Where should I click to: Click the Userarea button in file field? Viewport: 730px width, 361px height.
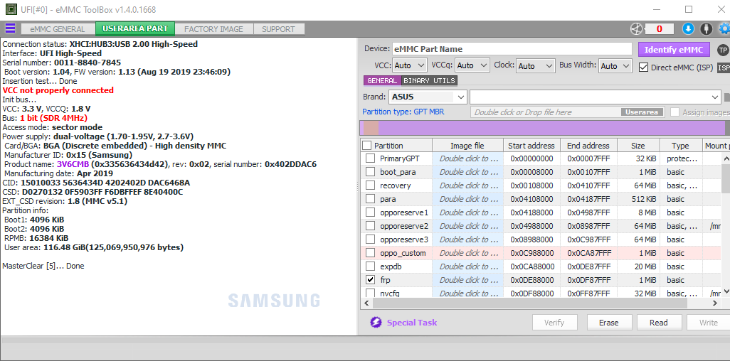642,112
